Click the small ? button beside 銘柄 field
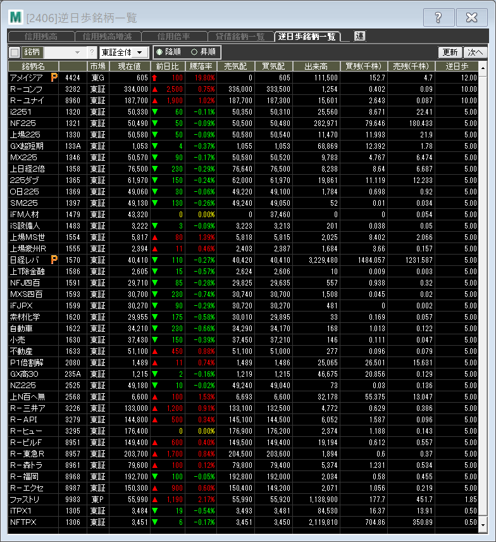Viewport: 496px width, 542px height. (92, 53)
